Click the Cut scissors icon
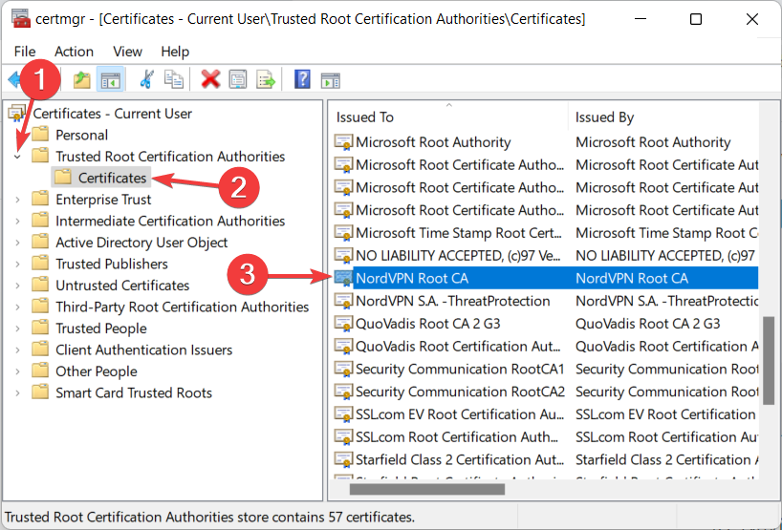This screenshot has width=782, height=530. 146,79
